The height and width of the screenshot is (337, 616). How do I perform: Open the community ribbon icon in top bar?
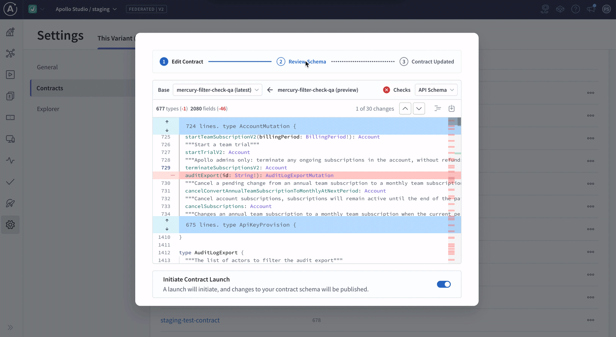tap(545, 9)
